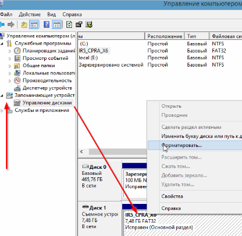
Task: Choose Справка in context menu
Action: point(195,208)
